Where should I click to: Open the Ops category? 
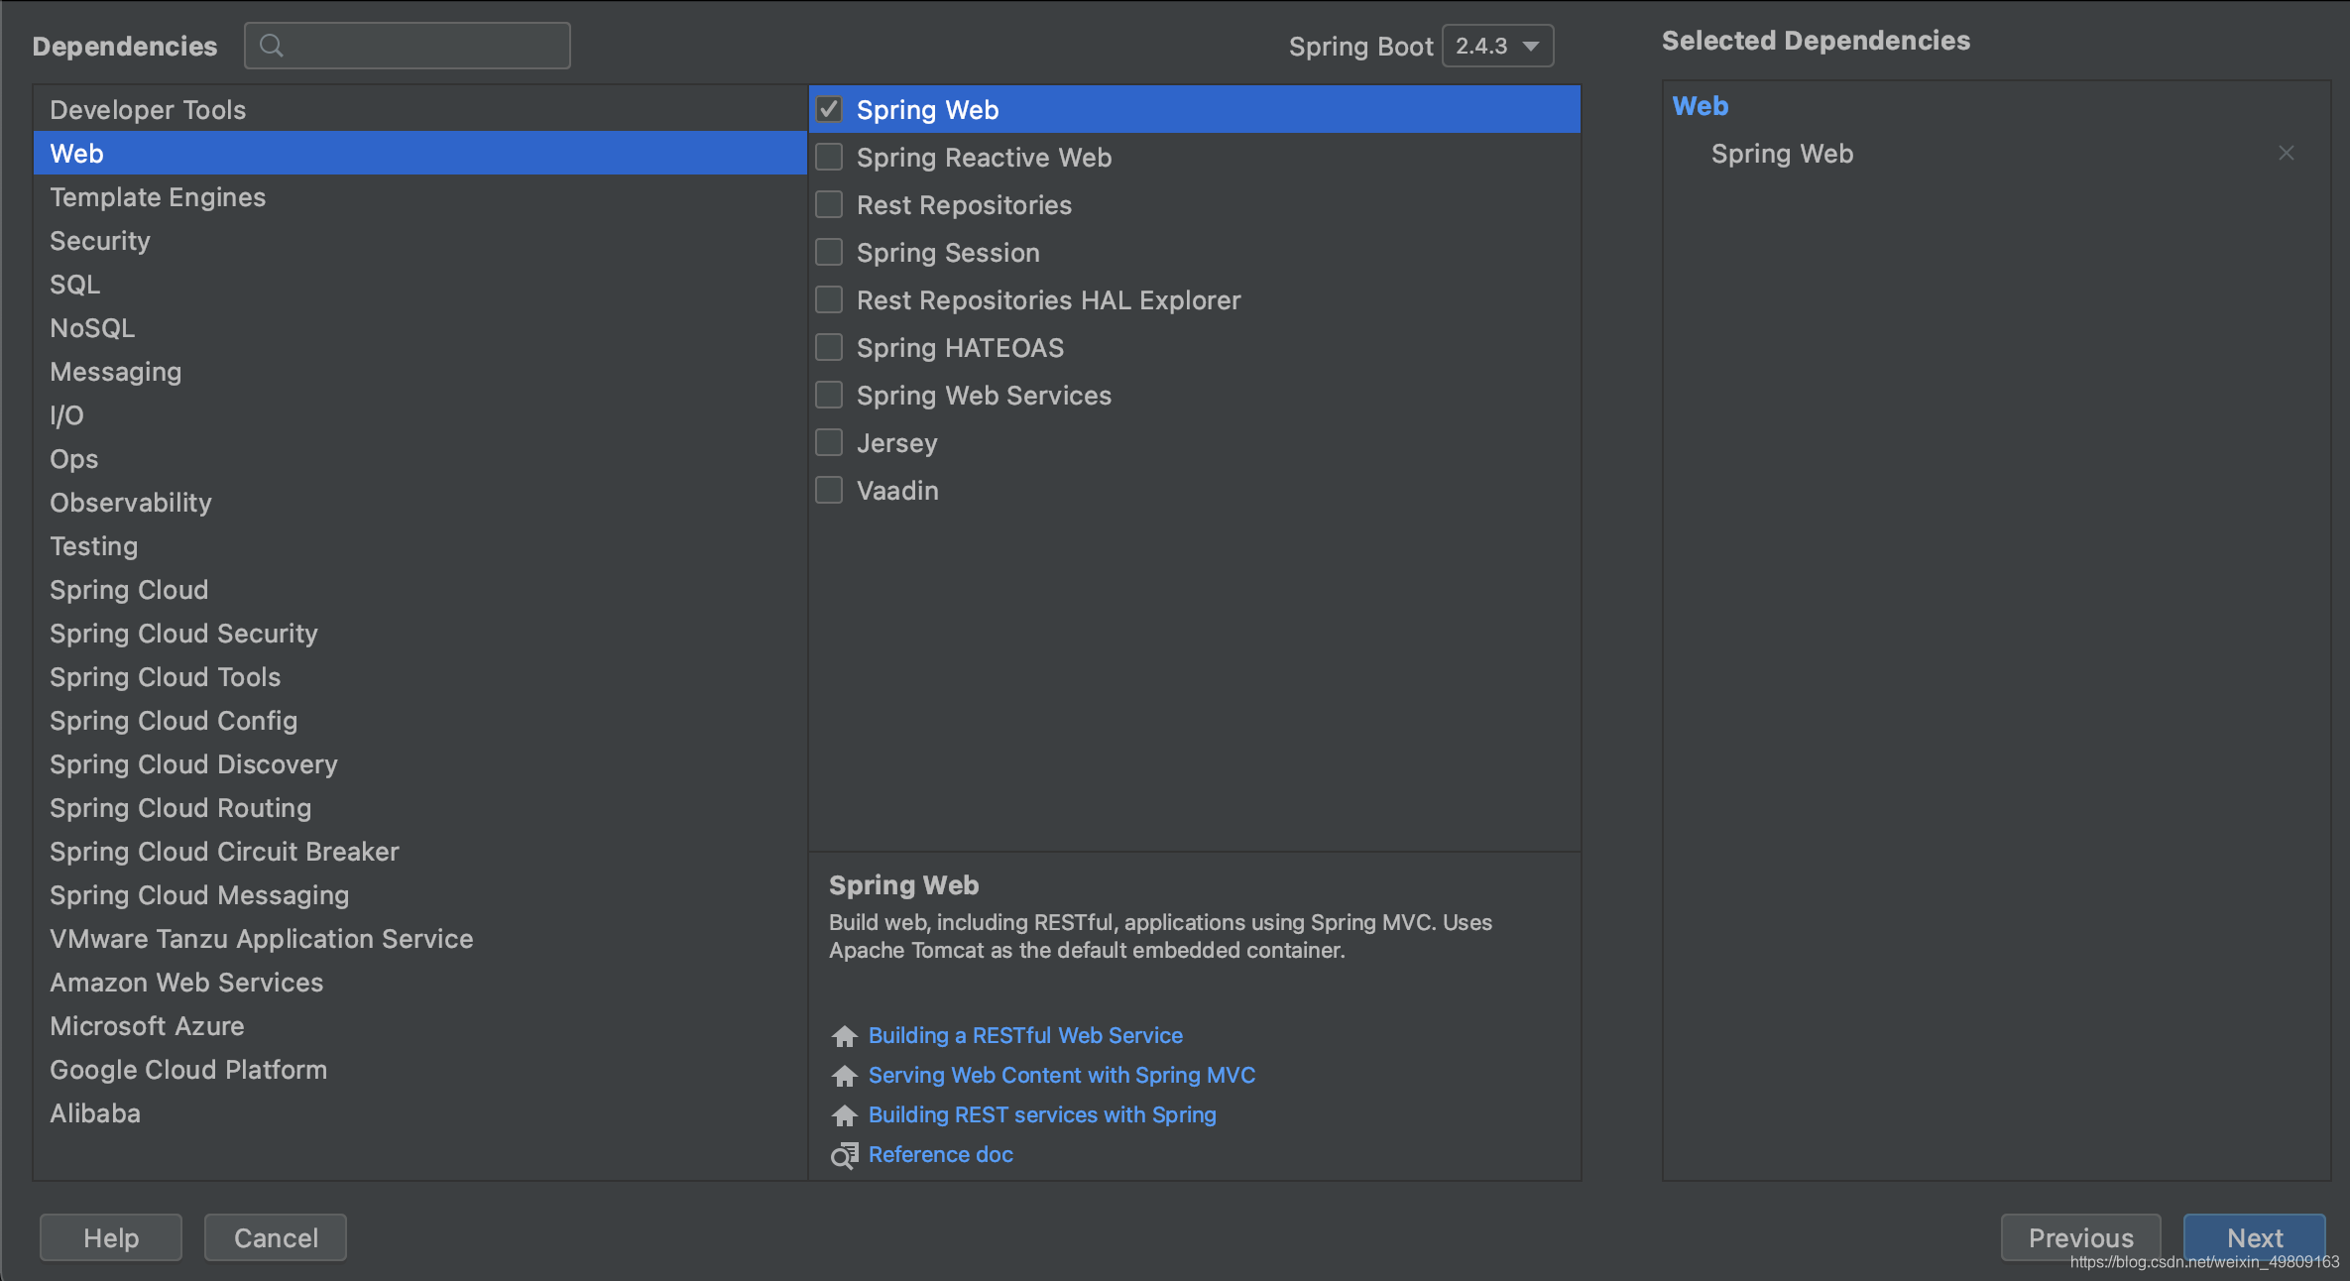pyautogui.click(x=420, y=458)
